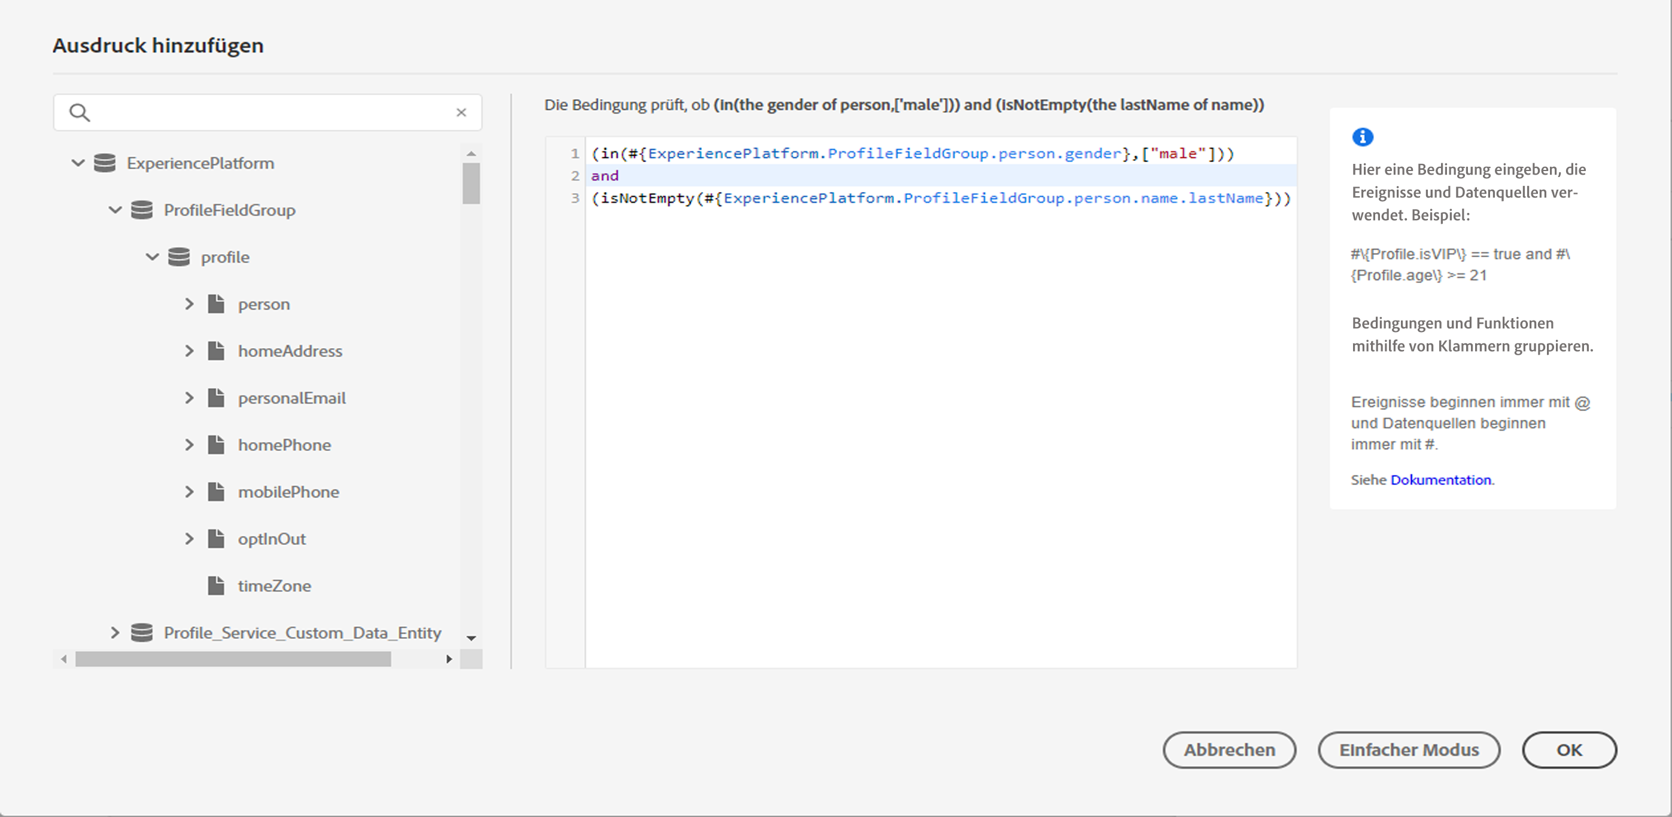Collapse the ProfileFieldGroup node
This screenshot has width=1672, height=817.
point(115,211)
